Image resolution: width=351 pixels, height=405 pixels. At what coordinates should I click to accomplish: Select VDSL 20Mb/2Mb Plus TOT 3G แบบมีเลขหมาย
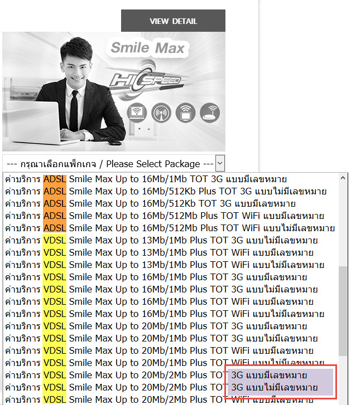(x=171, y=375)
